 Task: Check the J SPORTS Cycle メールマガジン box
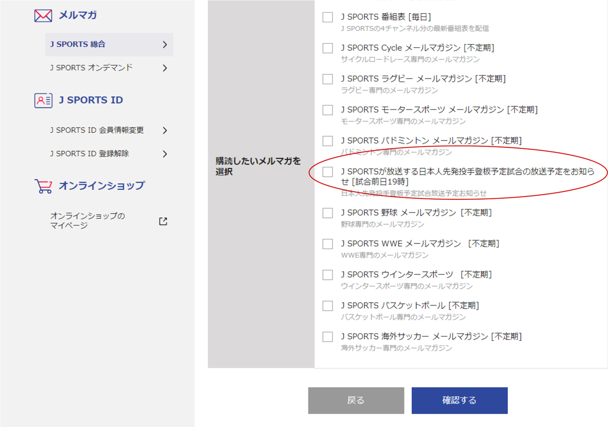[x=327, y=48]
